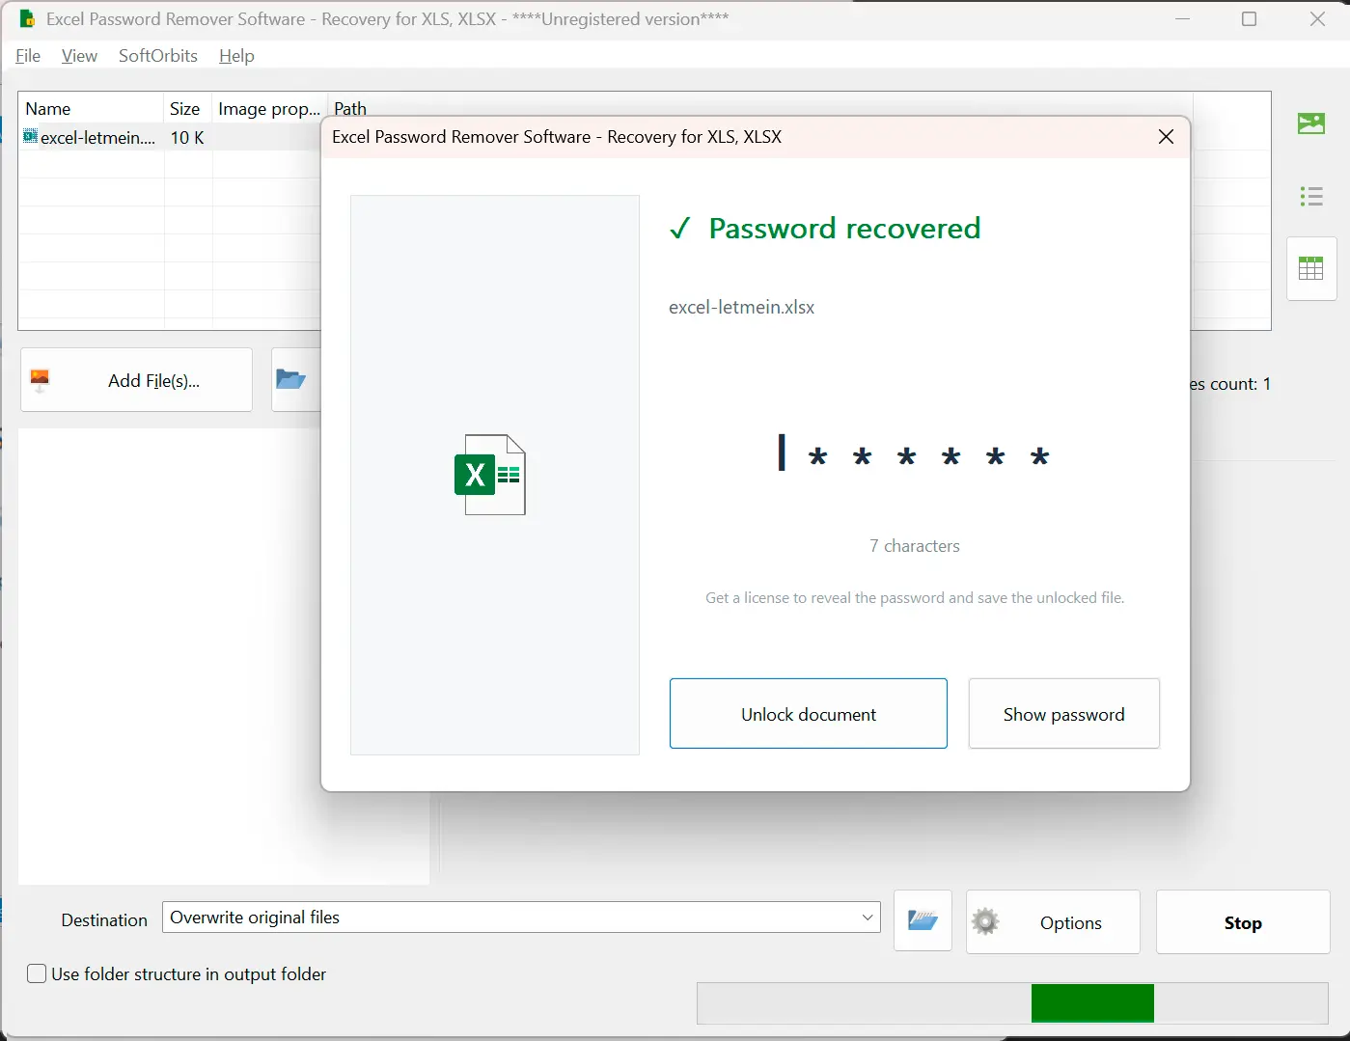Stop the current processing
The image size is (1350, 1041).
tap(1243, 922)
